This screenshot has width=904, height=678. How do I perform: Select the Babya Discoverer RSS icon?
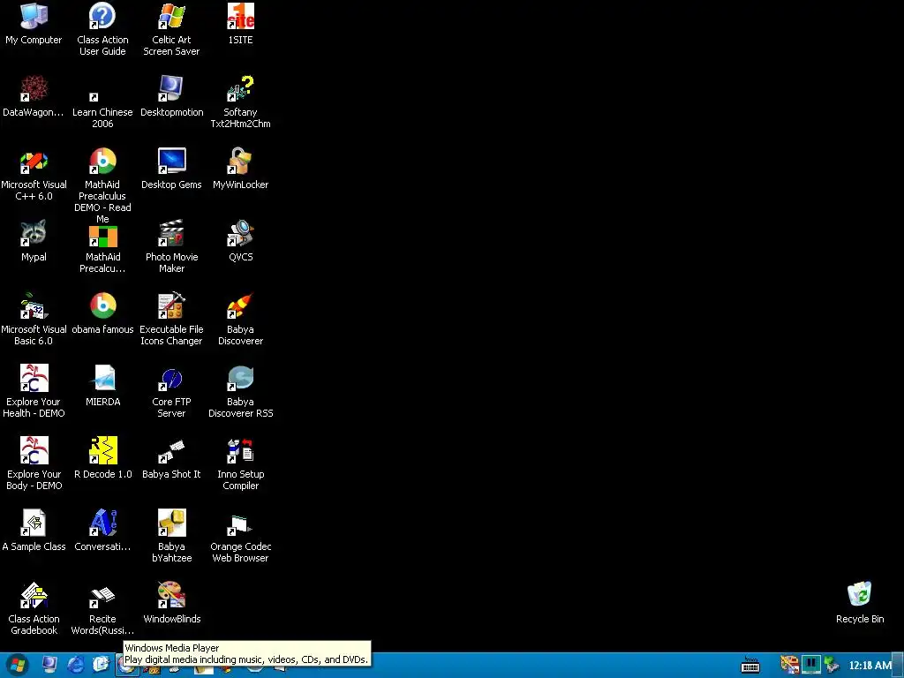pos(240,378)
